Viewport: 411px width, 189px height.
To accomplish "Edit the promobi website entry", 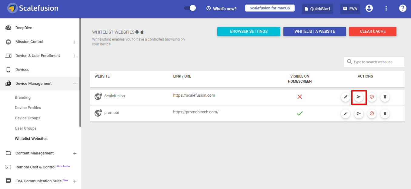I will click(x=346, y=114).
